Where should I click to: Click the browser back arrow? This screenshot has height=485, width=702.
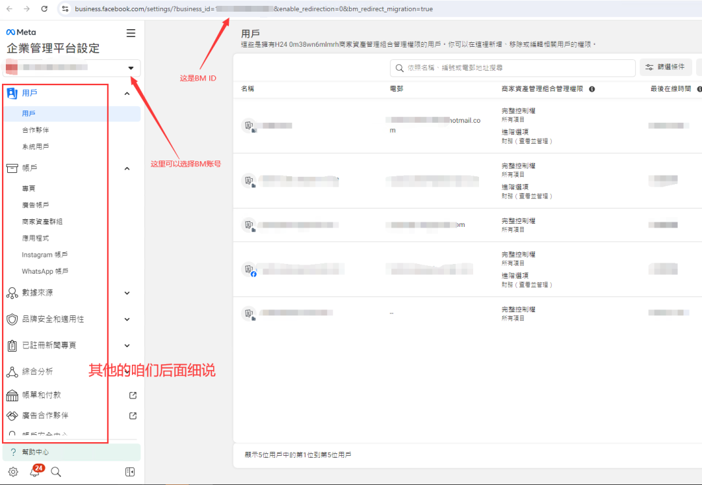(9, 9)
